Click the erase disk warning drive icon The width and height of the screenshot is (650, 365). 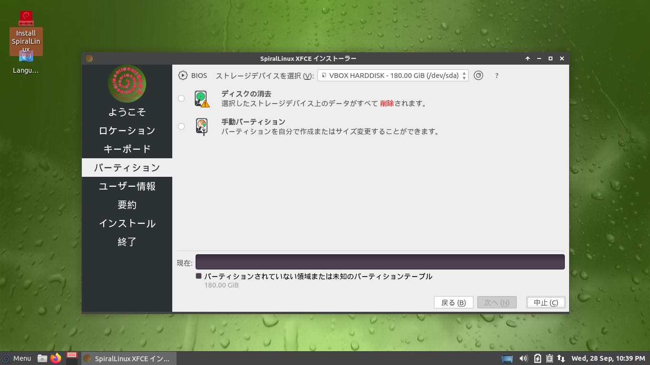[202, 99]
